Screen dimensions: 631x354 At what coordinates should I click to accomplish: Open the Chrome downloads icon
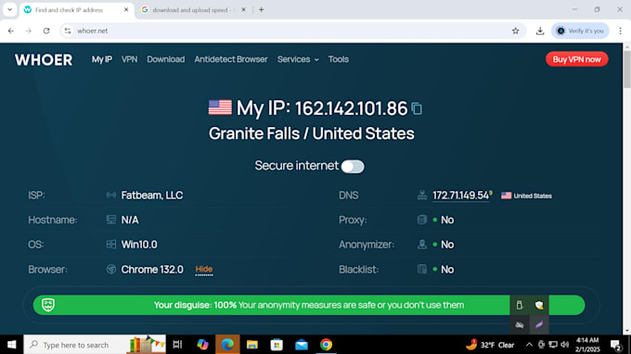(x=540, y=31)
